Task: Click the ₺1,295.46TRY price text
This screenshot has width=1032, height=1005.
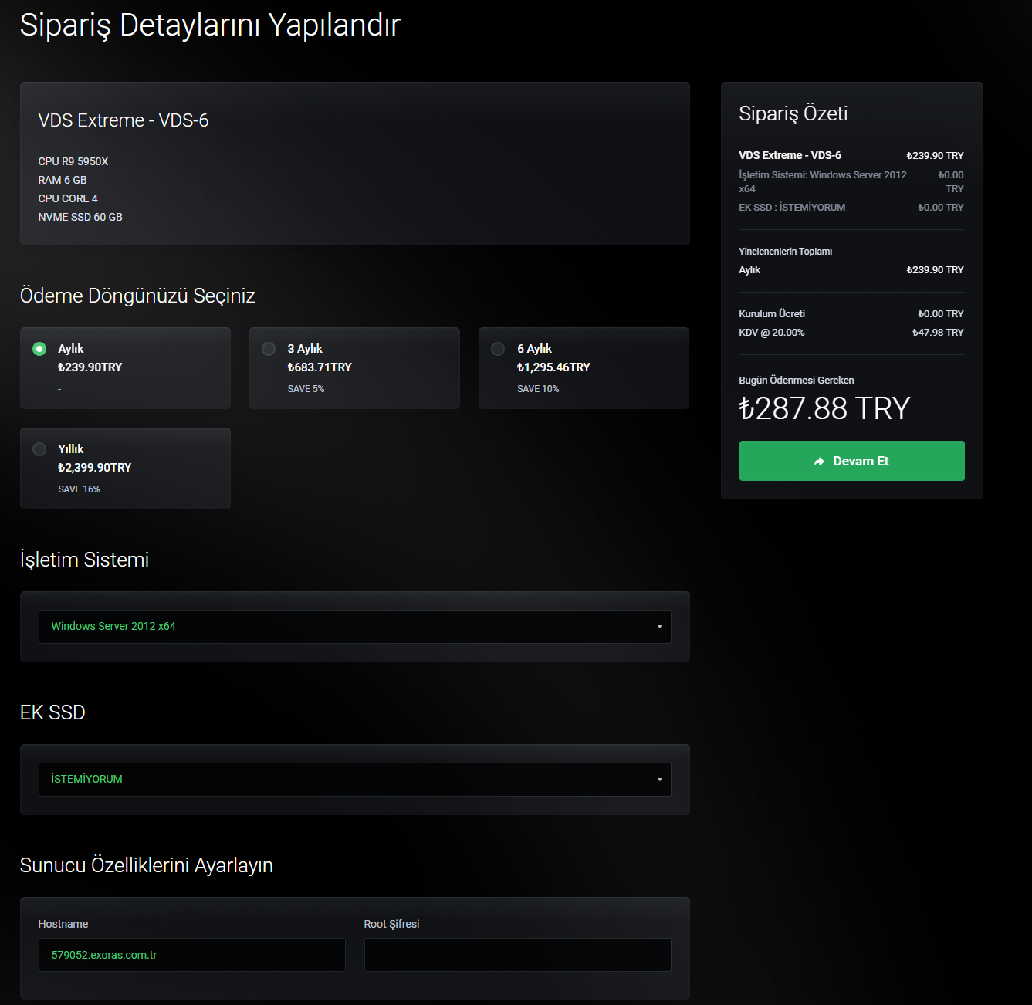Action: [553, 367]
